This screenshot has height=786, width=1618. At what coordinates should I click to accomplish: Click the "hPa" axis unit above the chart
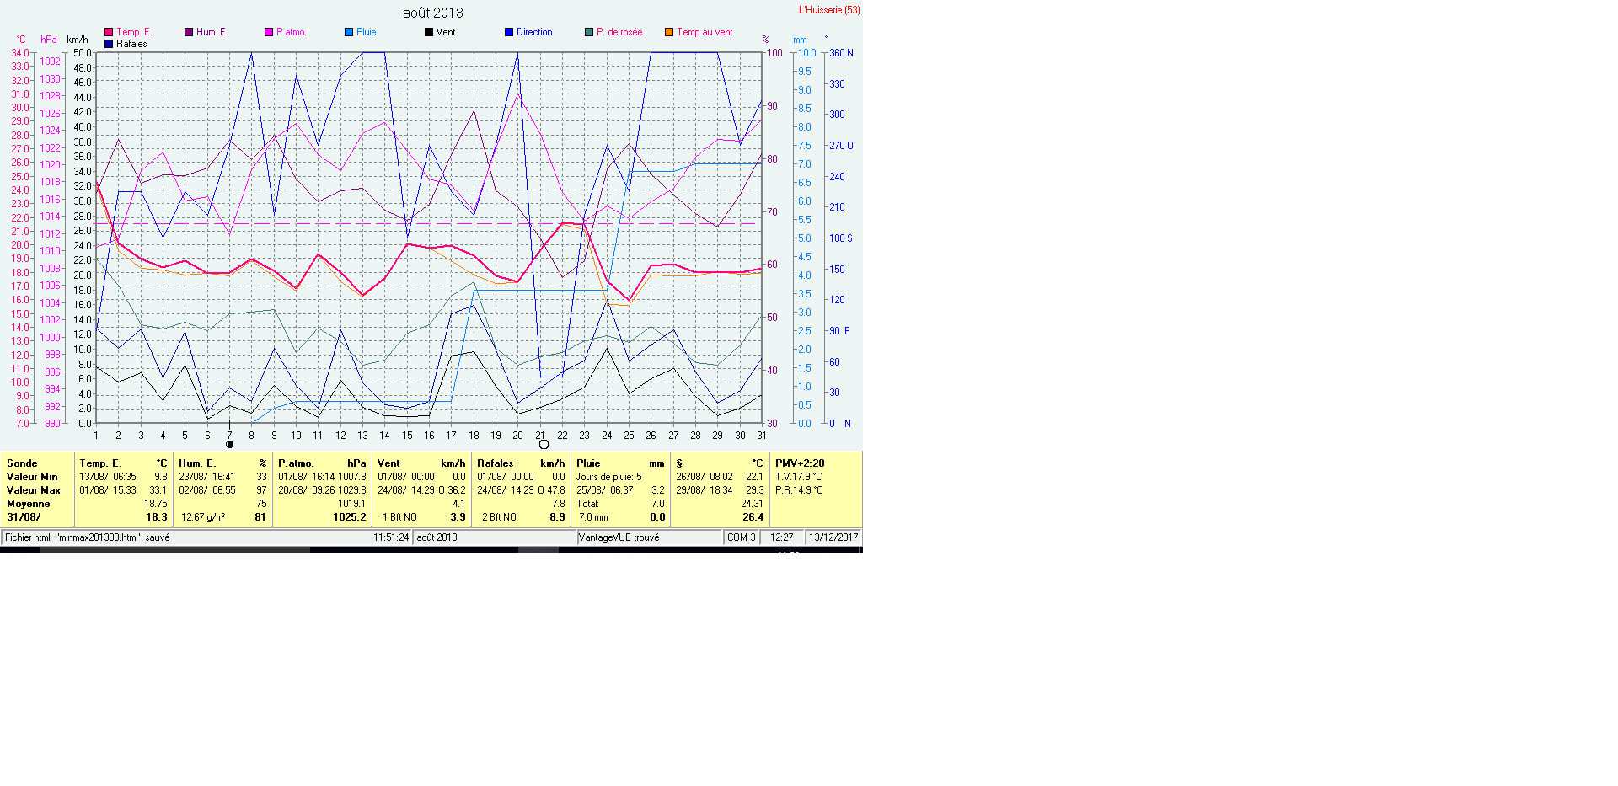[49, 40]
